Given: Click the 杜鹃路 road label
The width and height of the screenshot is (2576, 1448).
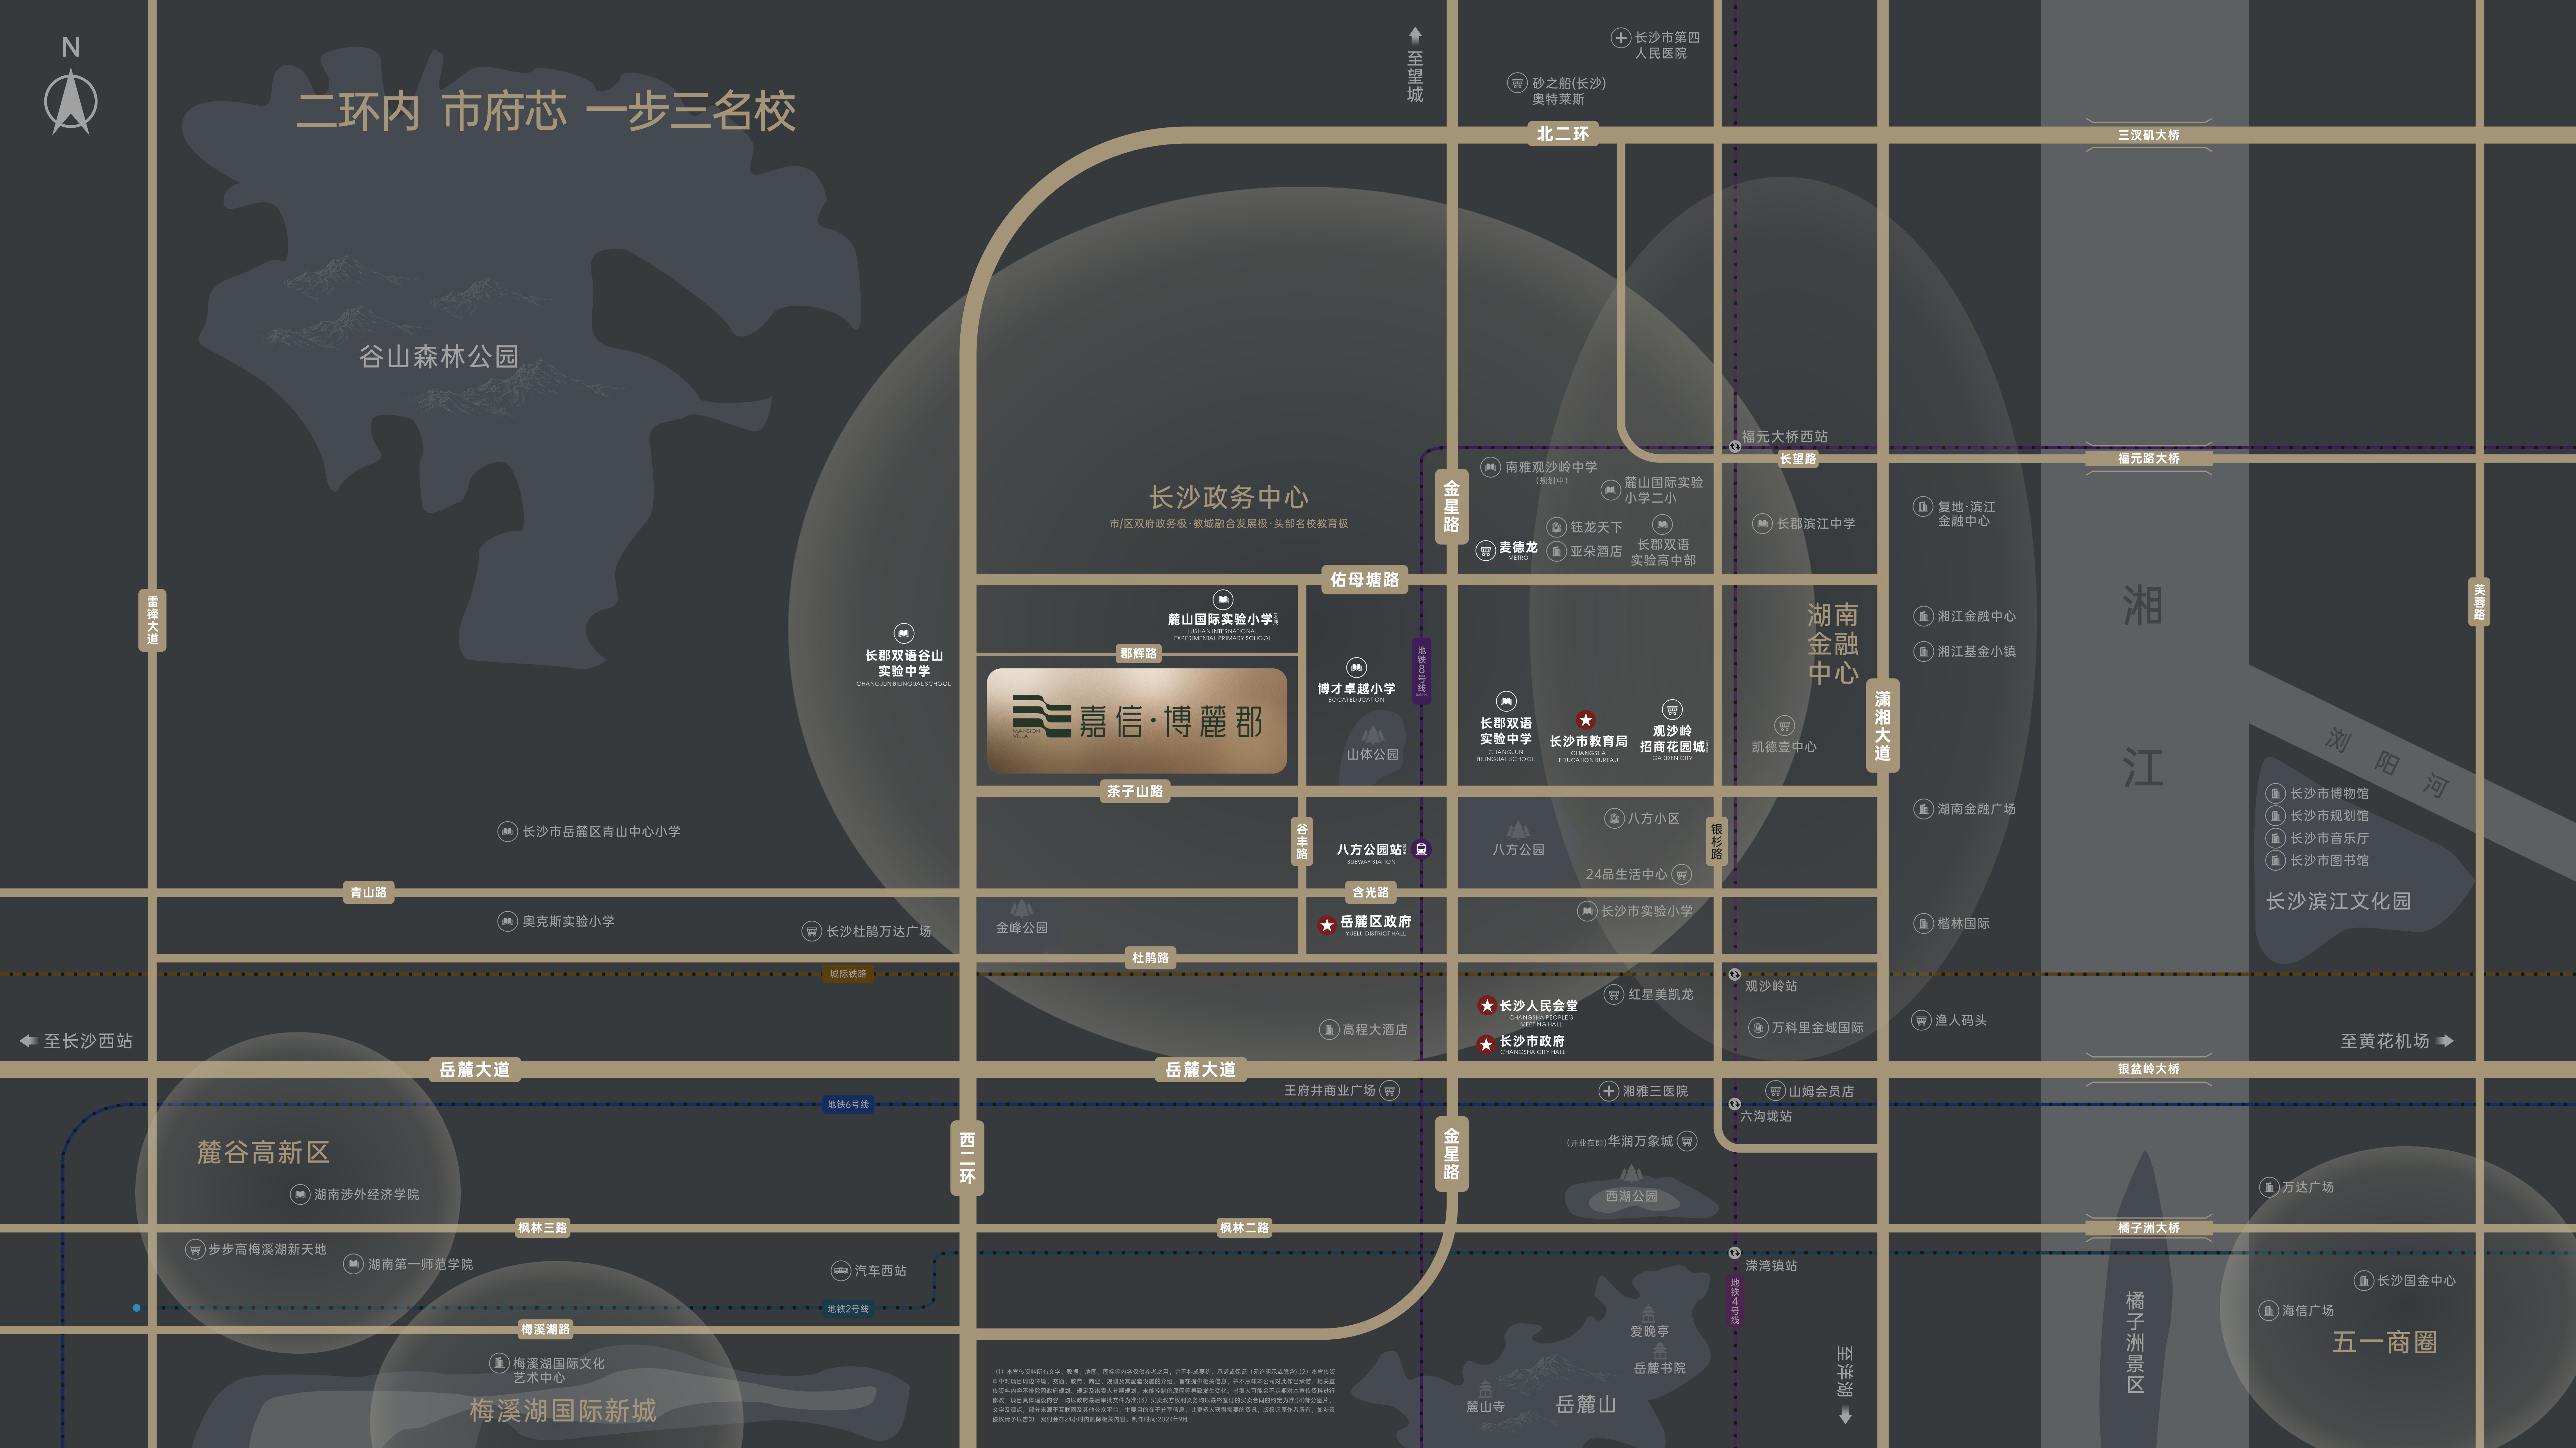Looking at the screenshot, I should pos(1150,958).
